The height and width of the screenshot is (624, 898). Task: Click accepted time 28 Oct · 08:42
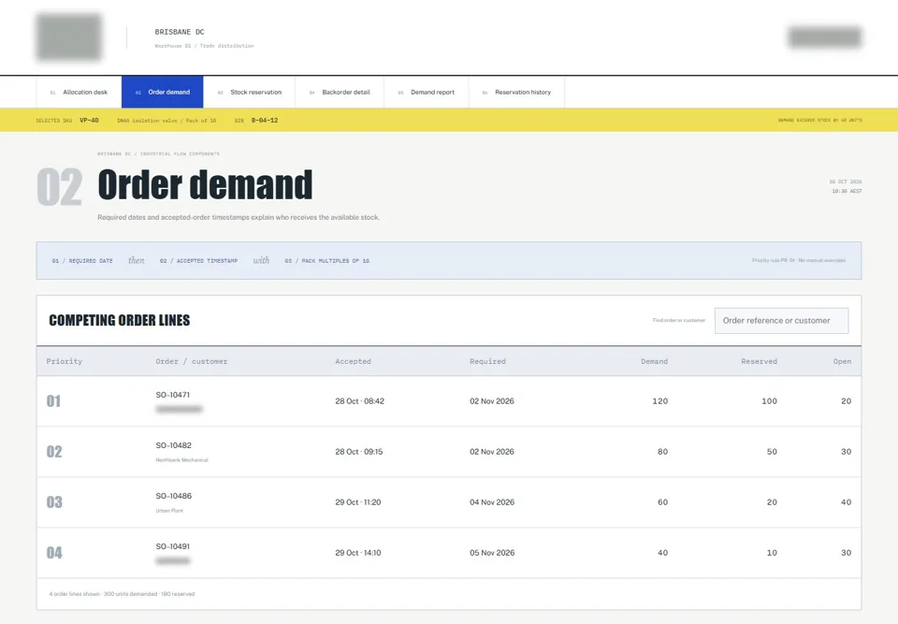pyautogui.click(x=359, y=401)
